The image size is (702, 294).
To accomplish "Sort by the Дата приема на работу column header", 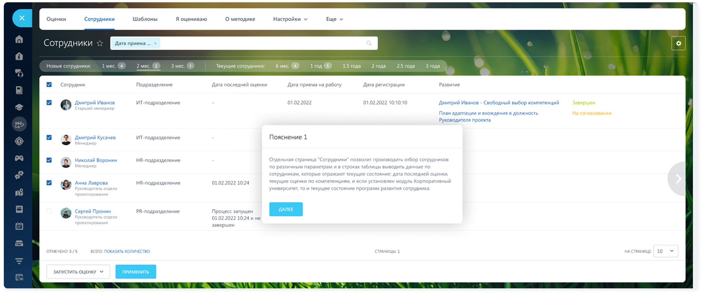I will click(x=314, y=85).
